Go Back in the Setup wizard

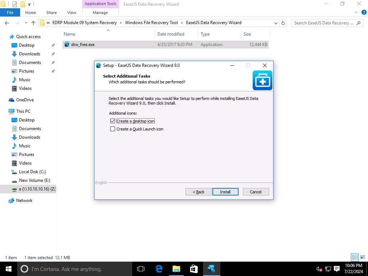coord(198,192)
